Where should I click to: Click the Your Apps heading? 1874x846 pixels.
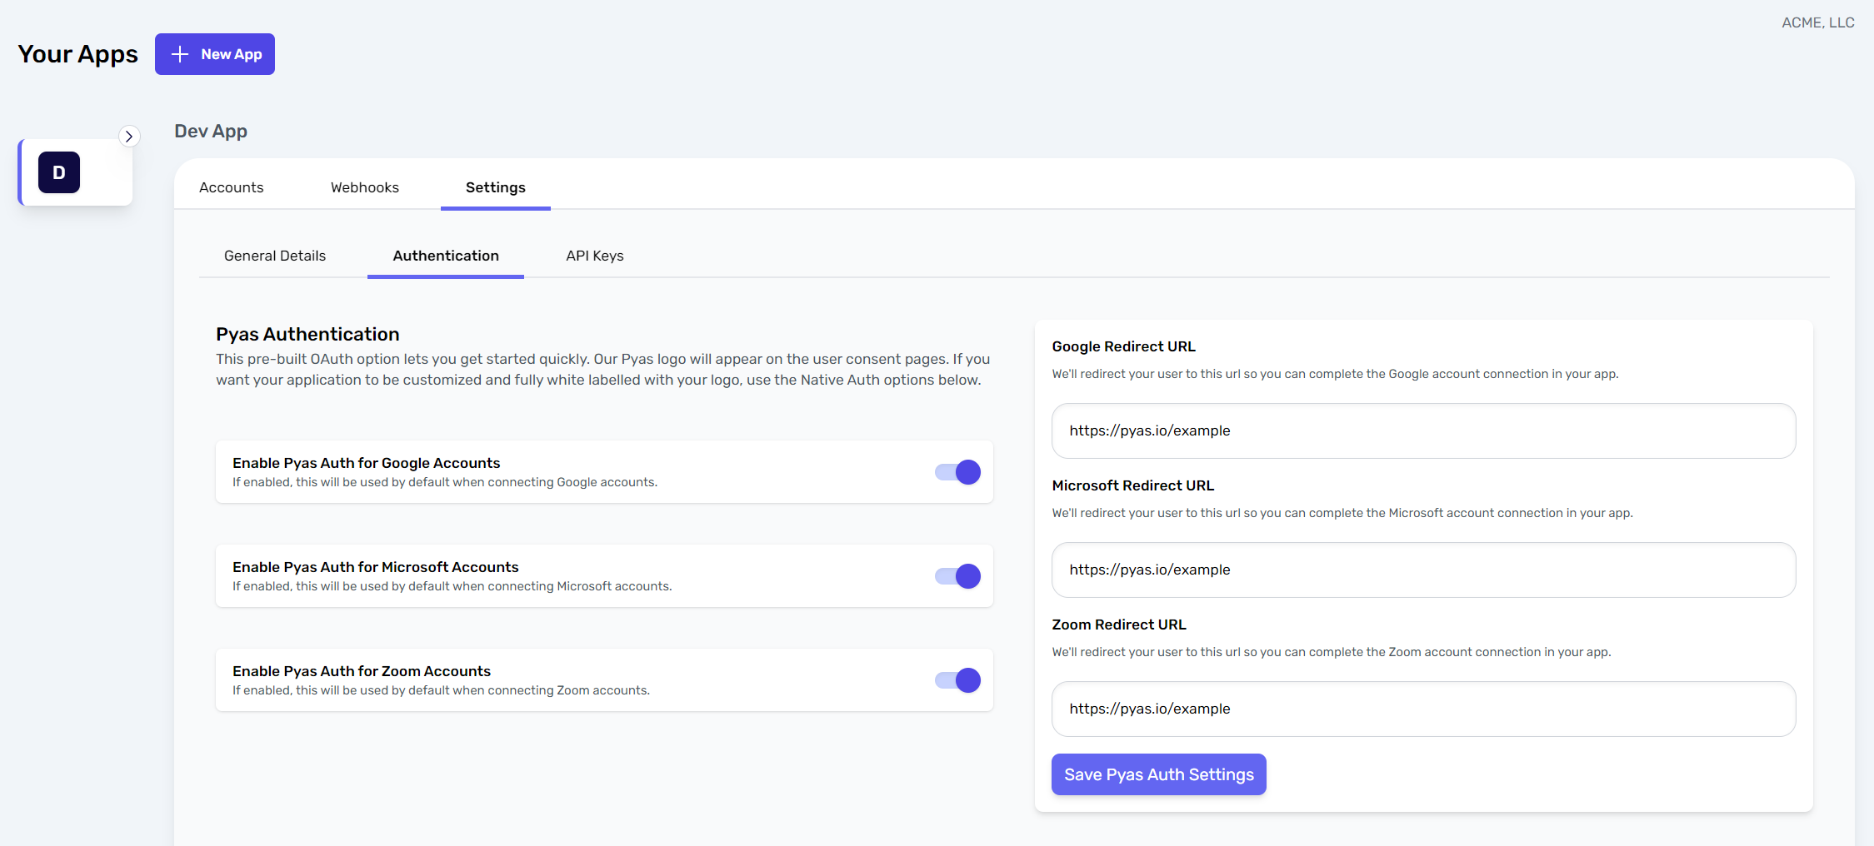pyautogui.click(x=77, y=54)
